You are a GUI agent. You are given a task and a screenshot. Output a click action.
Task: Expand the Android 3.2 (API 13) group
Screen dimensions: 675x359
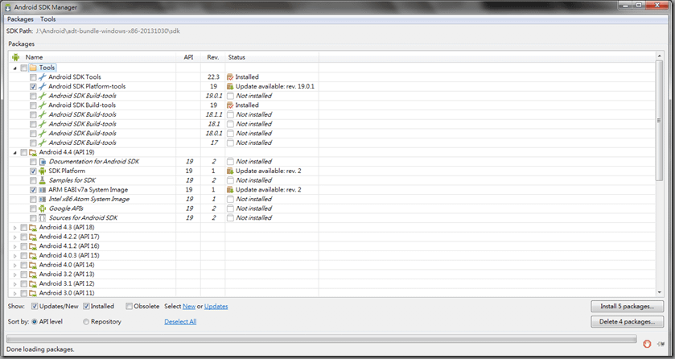(x=15, y=274)
